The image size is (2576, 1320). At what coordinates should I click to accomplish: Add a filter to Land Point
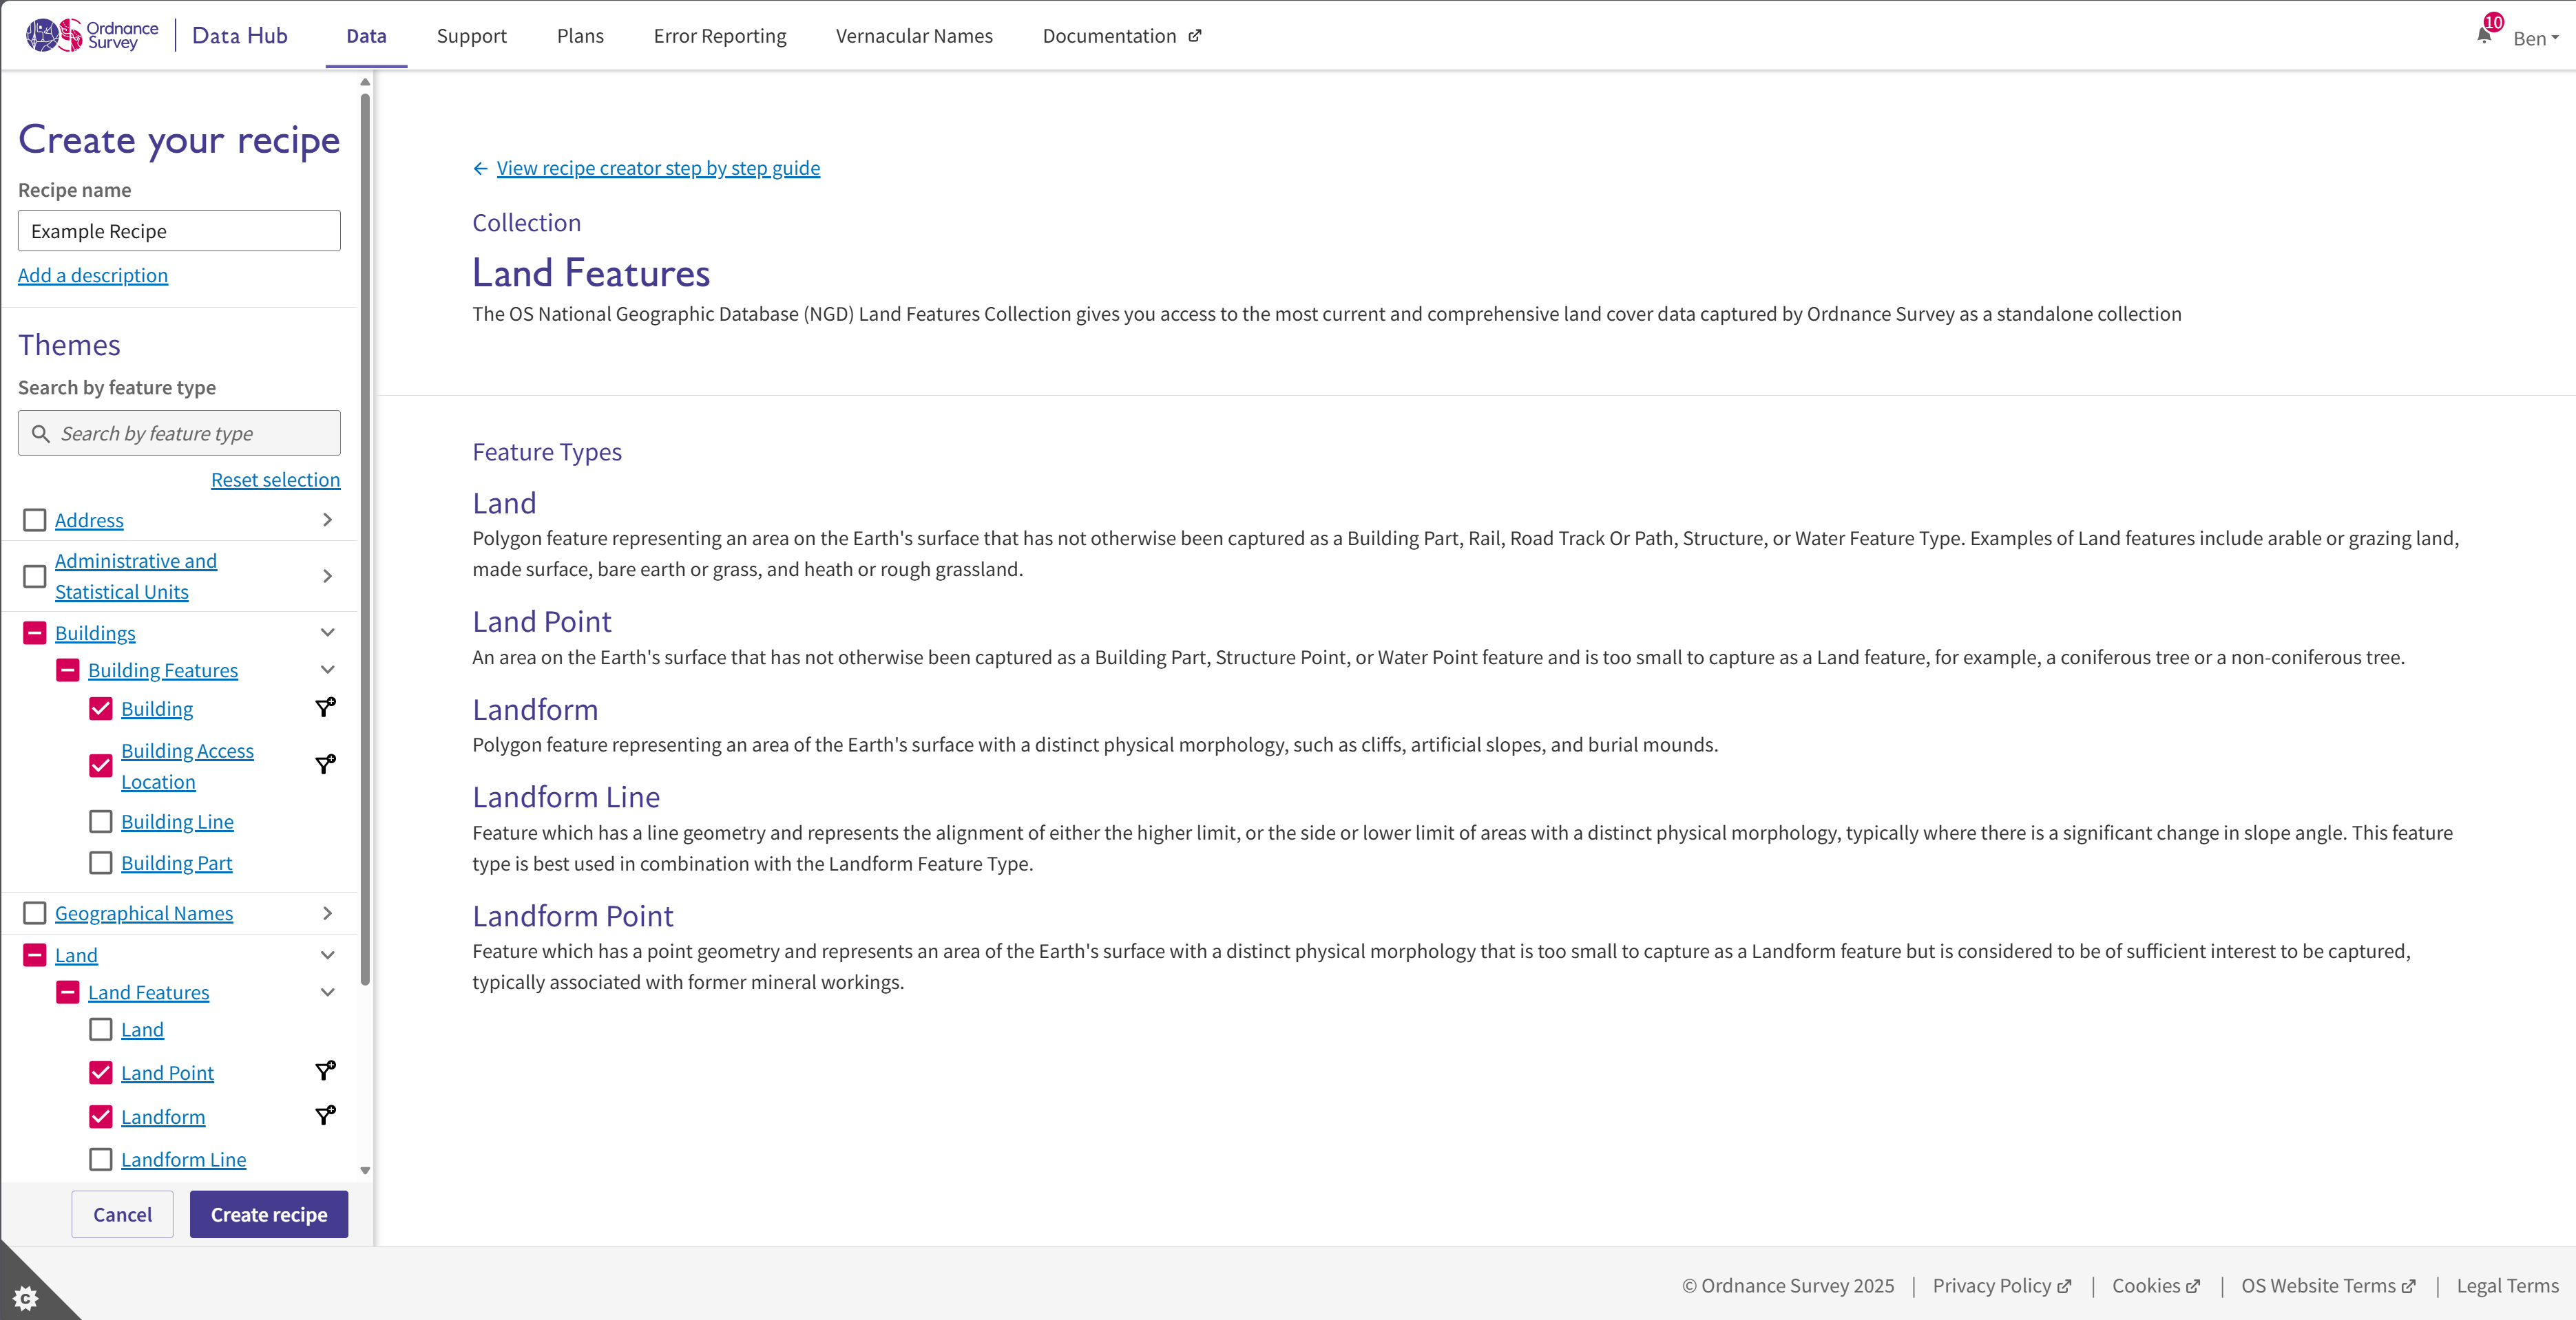[x=324, y=1071]
